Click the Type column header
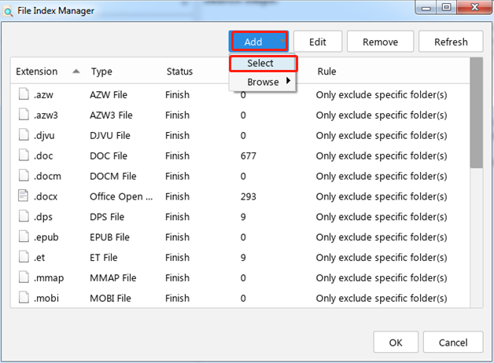The image size is (494, 363). tap(101, 71)
